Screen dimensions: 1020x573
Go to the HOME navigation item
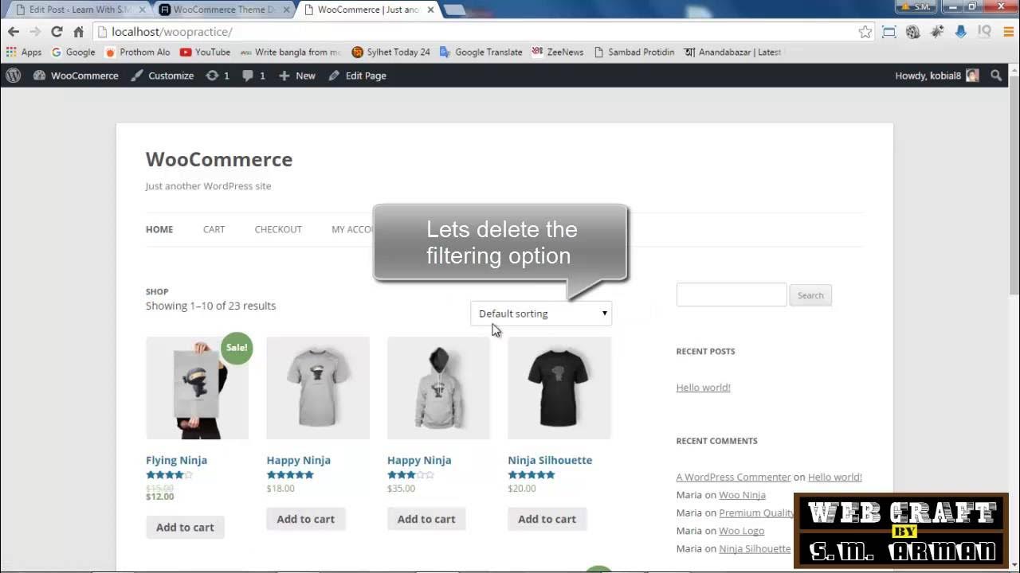[159, 229]
